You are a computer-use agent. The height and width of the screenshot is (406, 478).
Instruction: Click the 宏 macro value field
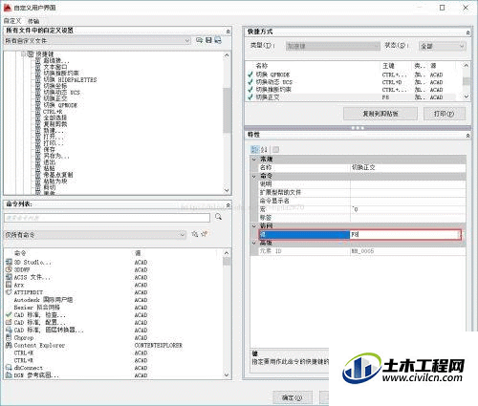point(407,209)
